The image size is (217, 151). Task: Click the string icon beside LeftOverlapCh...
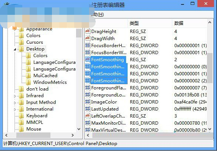(88, 116)
